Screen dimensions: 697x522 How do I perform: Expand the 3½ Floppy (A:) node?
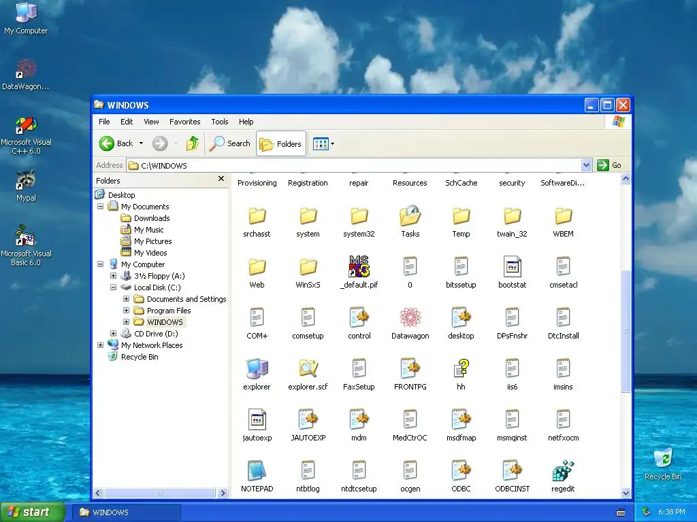(x=114, y=276)
